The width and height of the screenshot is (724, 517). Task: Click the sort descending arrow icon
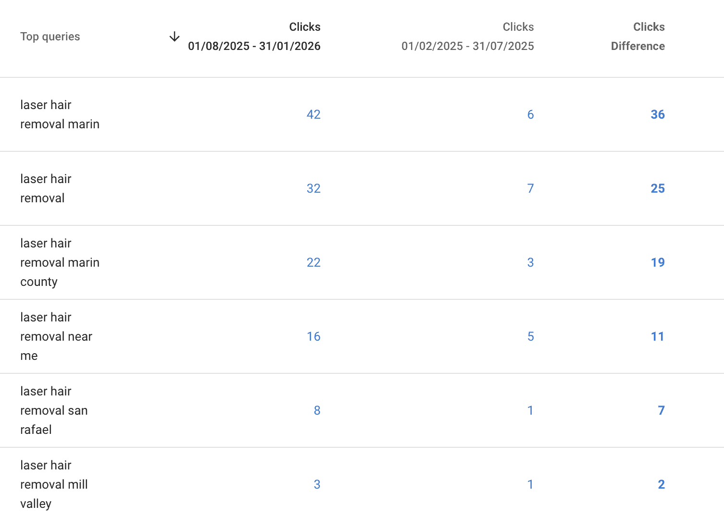(175, 37)
